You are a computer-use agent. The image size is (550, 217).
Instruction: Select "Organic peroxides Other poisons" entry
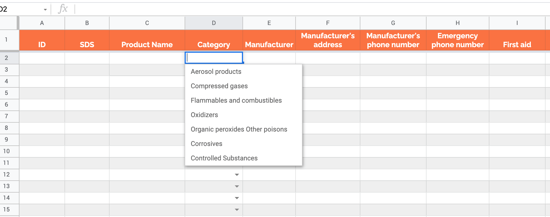point(239,129)
